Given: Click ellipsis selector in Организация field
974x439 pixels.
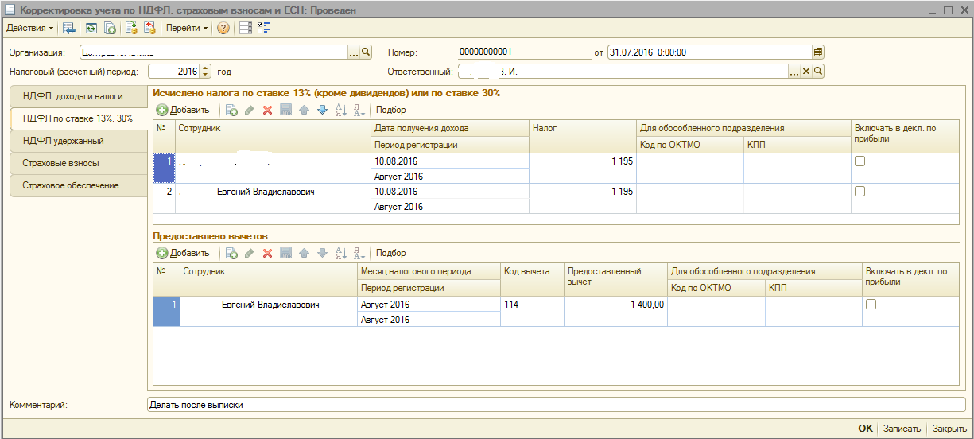Looking at the screenshot, I should click(x=354, y=52).
